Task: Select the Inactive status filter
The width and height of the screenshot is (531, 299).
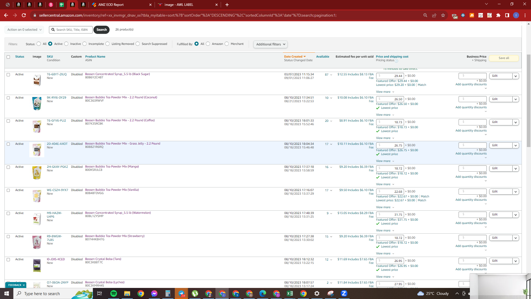Action: pos(66,44)
